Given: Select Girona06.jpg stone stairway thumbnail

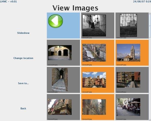Looking at the screenshot, I should coord(60,80).
